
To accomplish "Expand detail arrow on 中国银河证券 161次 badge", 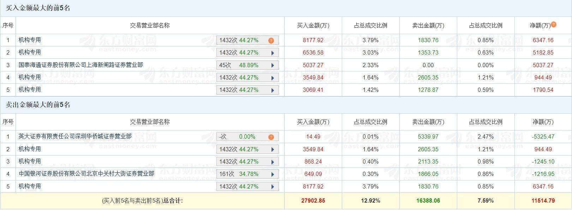I will pyautogui.click(x=272, y=173).
